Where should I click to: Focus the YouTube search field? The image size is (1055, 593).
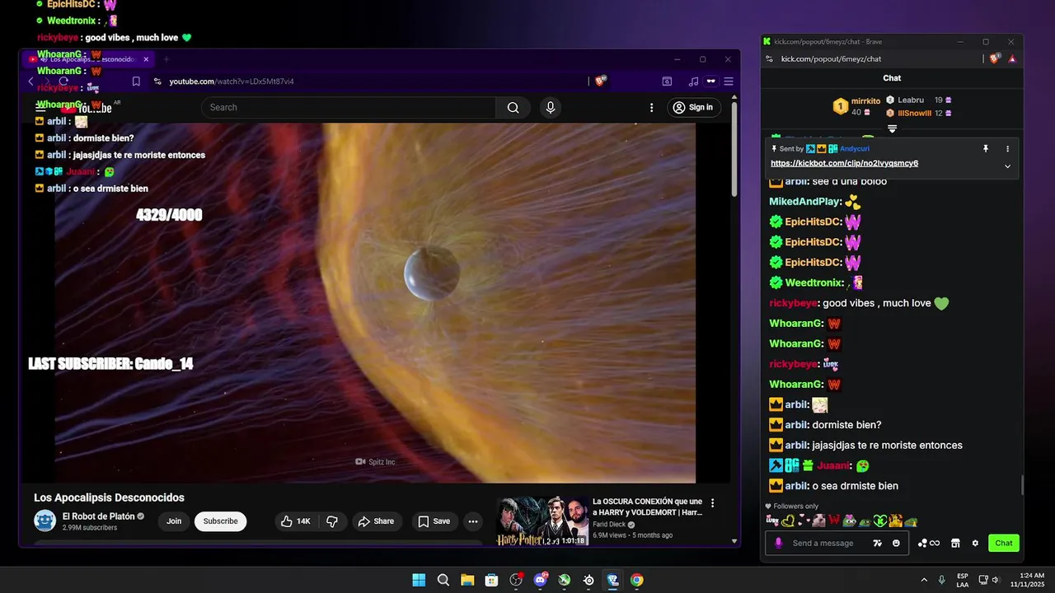(x=349, y=107)
